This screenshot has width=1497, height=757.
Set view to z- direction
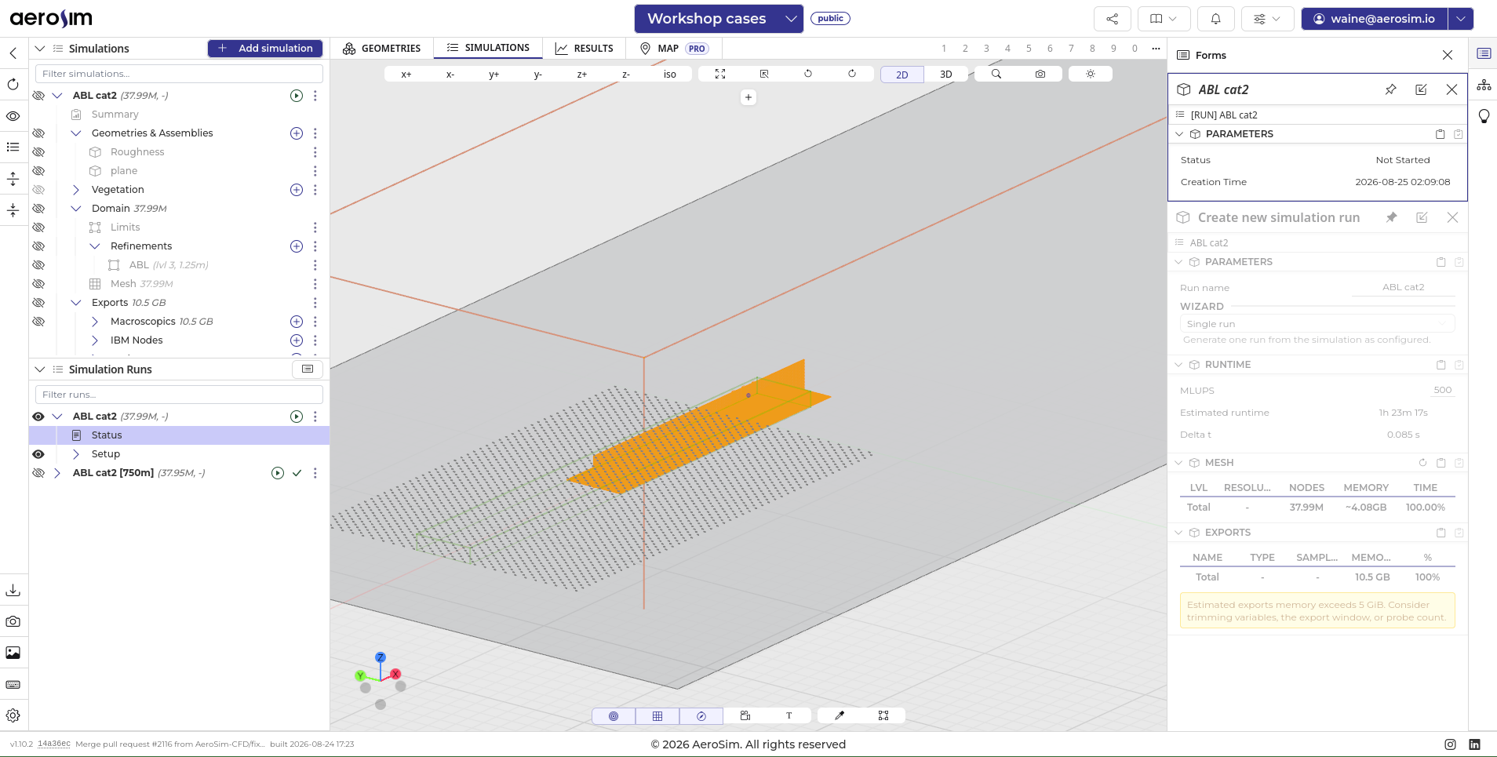pyautogui.click(x=626, y=75)
